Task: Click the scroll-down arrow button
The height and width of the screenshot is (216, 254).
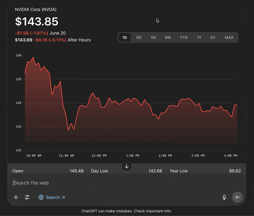Action: 126,166
